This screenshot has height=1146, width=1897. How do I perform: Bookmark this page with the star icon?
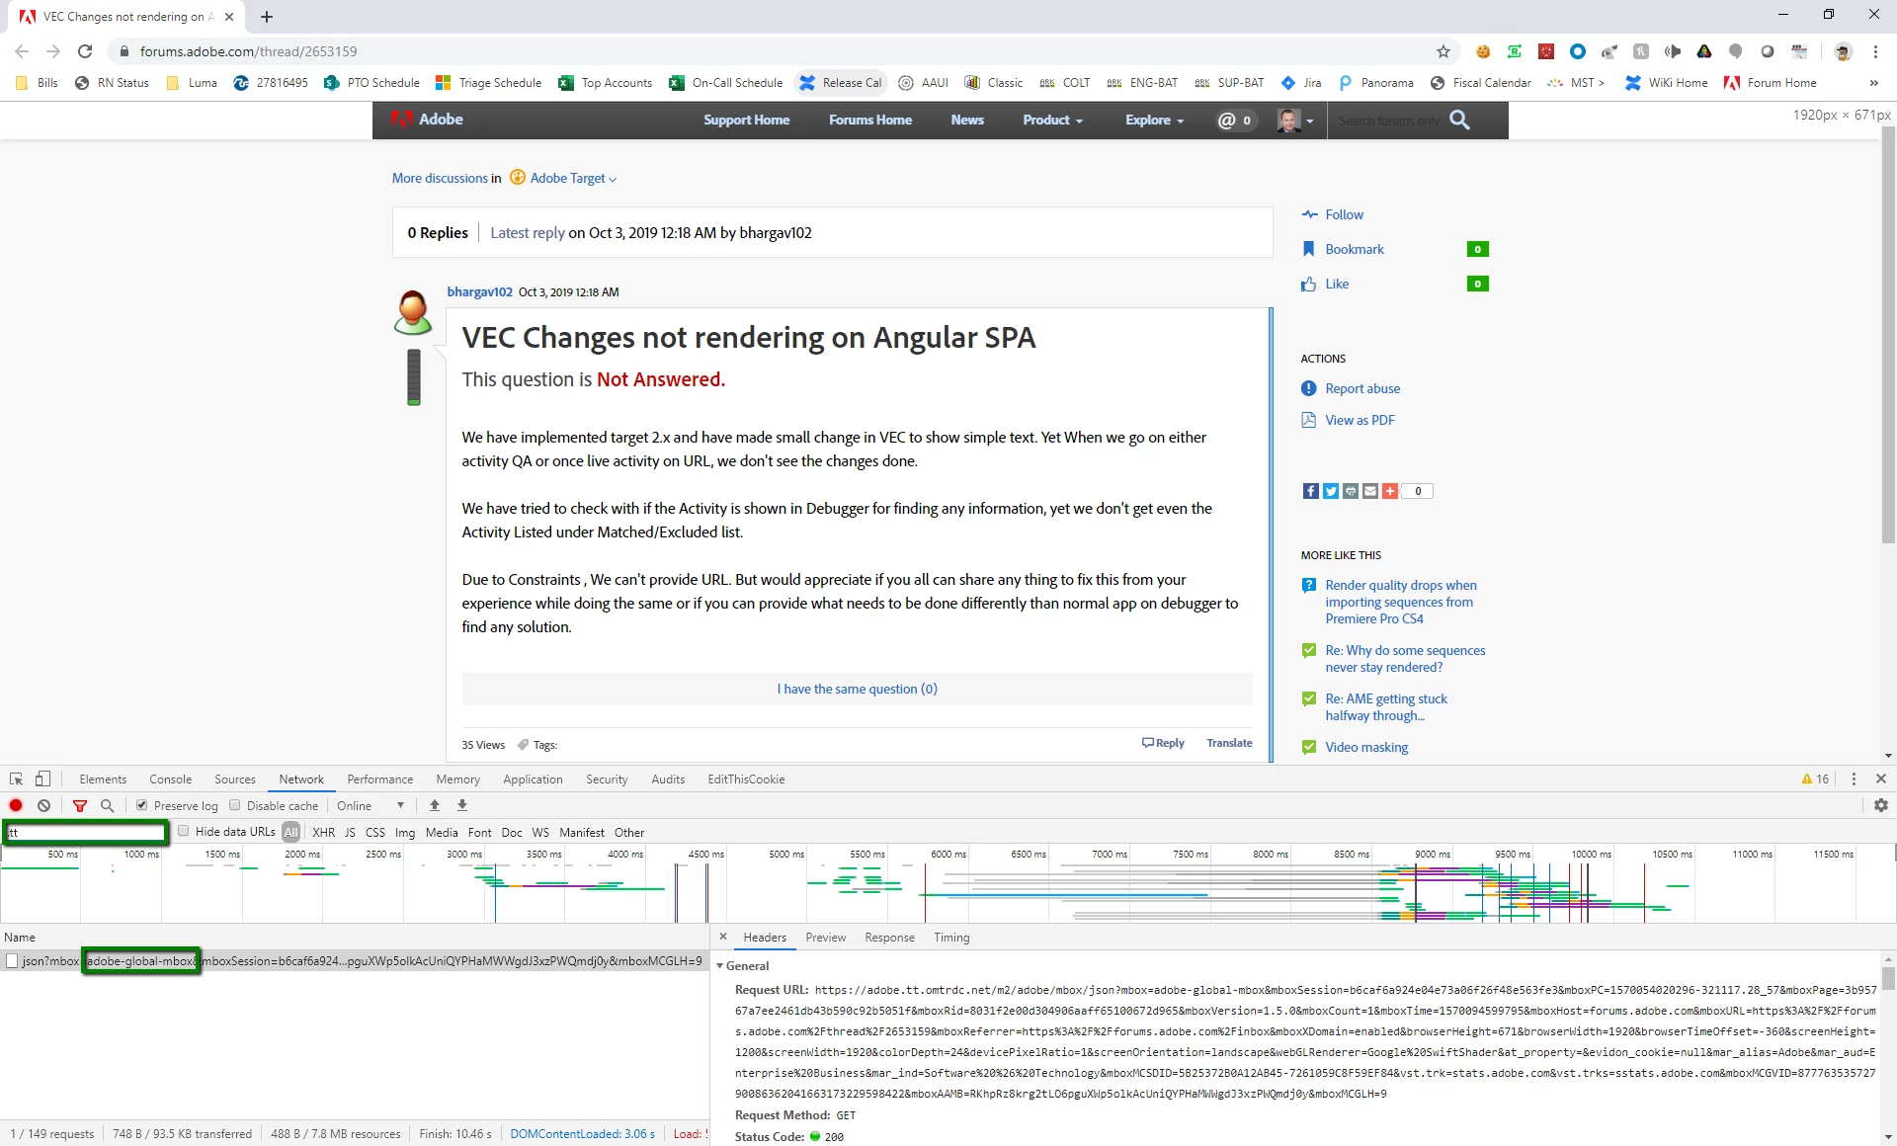[1443, 51]
